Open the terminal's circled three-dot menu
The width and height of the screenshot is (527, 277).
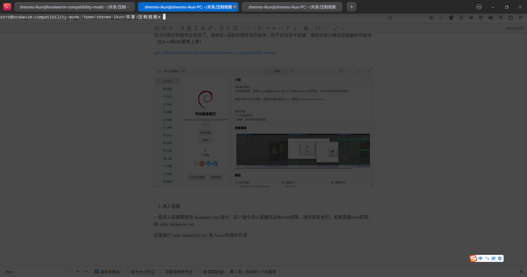(x=479, y=7)
